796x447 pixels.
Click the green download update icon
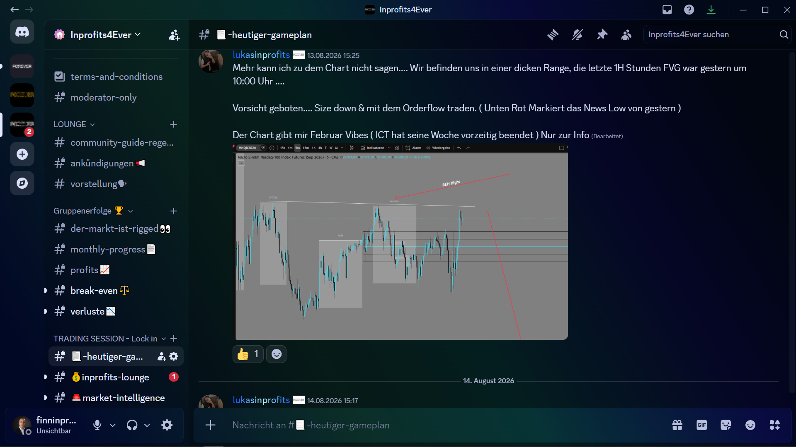point(711,10)
